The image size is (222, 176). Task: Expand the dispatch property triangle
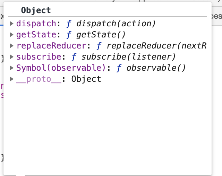11,24
